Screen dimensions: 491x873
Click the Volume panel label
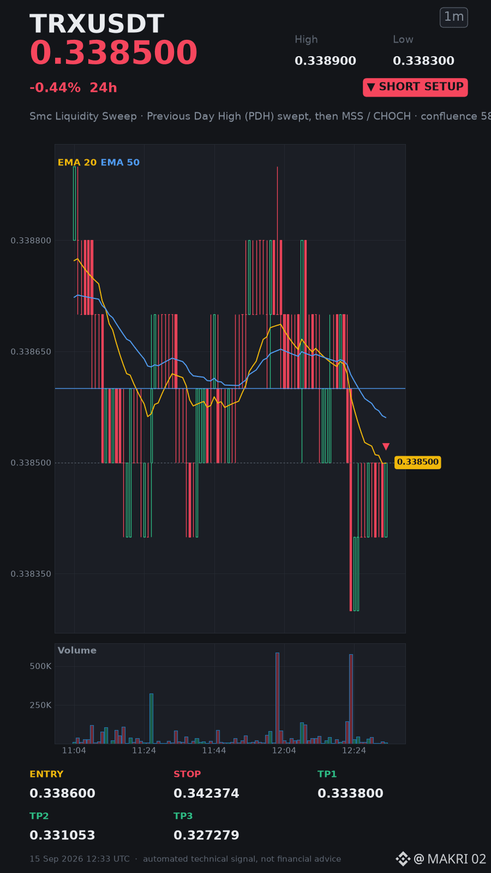point(77,650)
